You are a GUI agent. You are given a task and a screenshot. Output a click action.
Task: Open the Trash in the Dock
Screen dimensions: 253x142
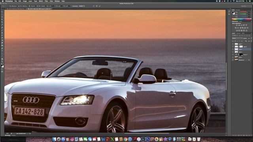point(198,139)
